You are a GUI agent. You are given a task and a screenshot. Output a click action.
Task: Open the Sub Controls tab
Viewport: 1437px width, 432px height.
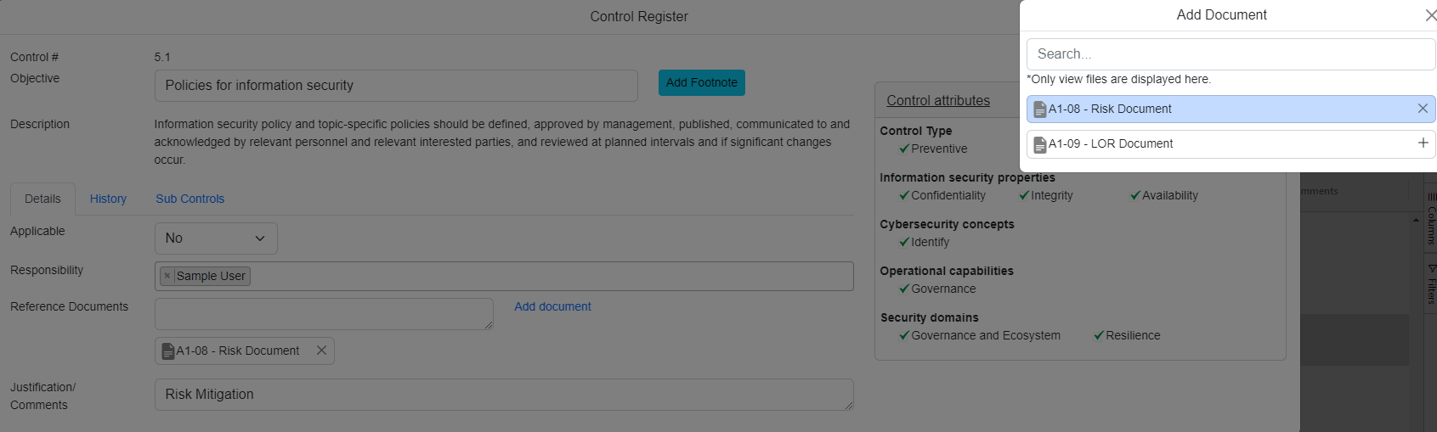pos(190,199)
